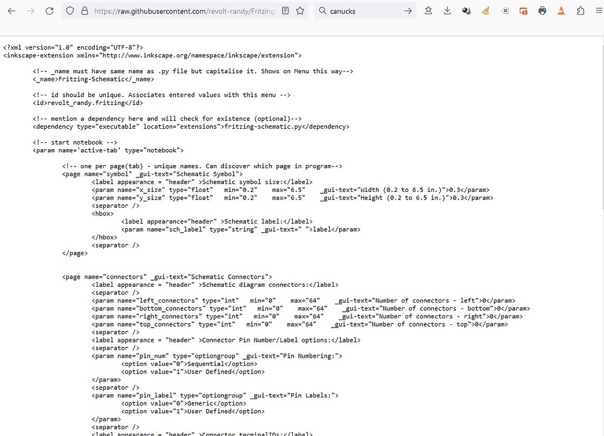The image size is (604, 436).
Task: Click the grey spheres extension icon
Action: click(466, 11)
